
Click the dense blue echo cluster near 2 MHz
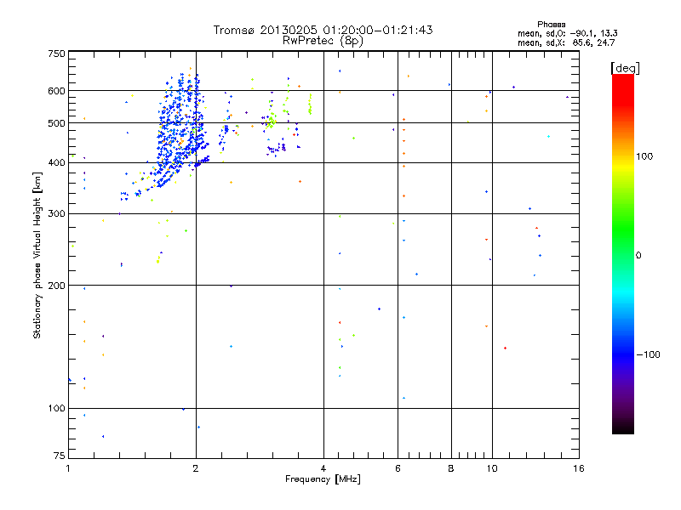(180, 130)
